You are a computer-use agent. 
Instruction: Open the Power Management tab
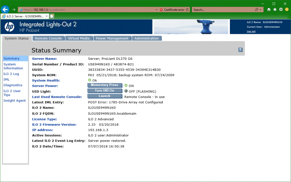(112, 38)
